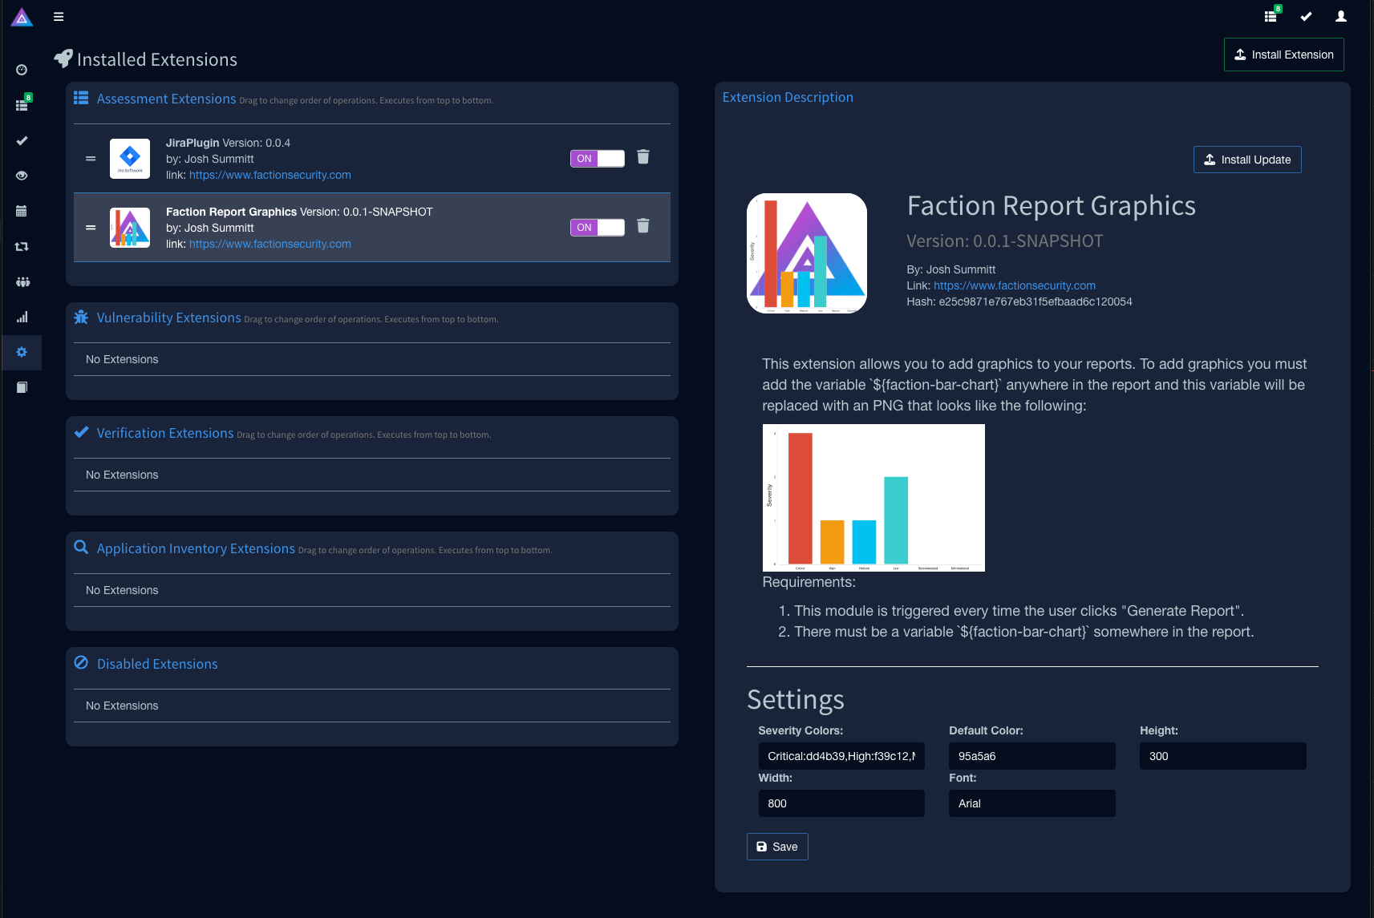Click the Font input field
Viewport: 1374px width, 918px height.
coord(1032,803)
